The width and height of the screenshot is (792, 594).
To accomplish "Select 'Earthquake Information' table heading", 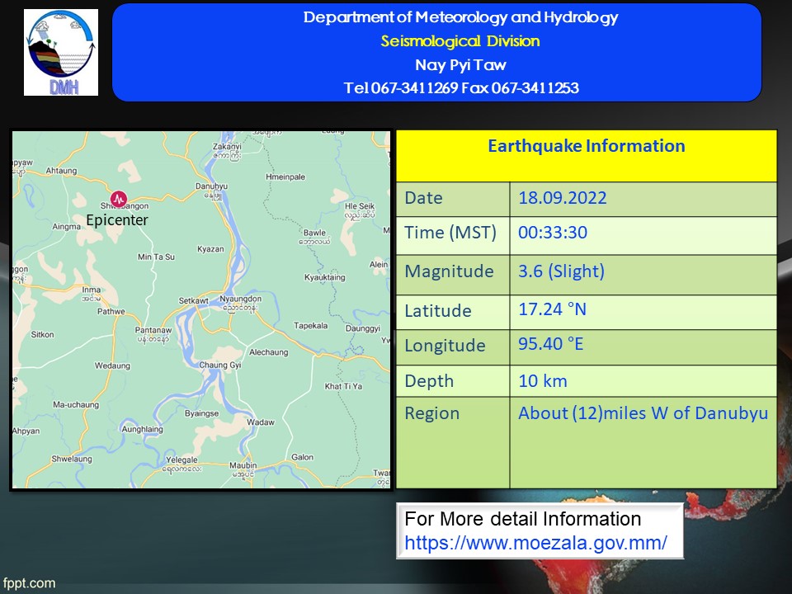I will (586, 146).
